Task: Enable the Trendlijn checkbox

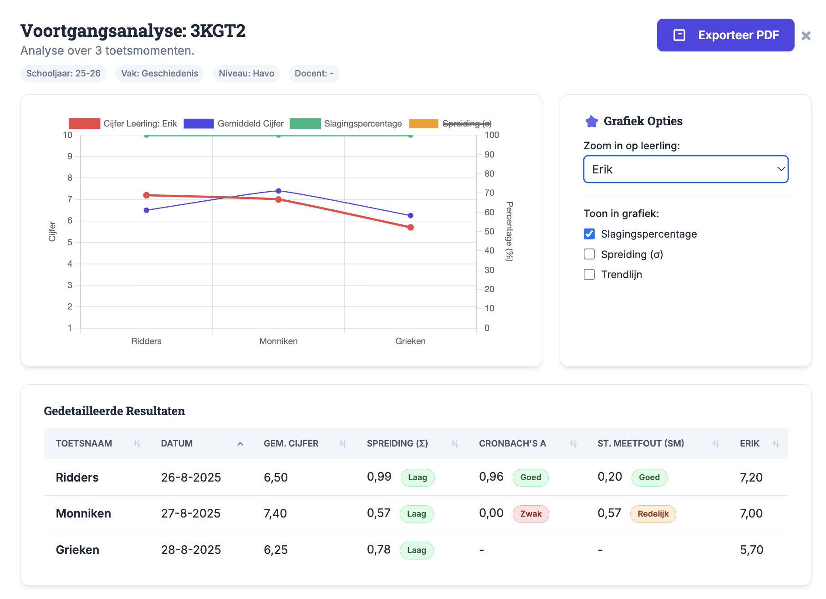Action: [589, 274]
